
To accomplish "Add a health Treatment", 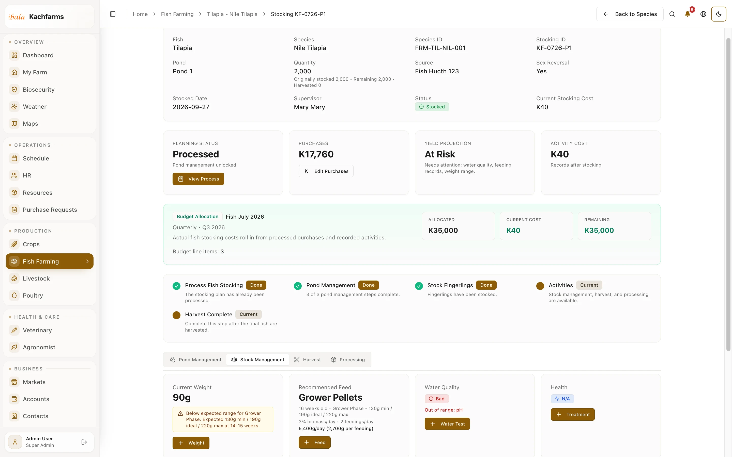I will coord(572,414).
